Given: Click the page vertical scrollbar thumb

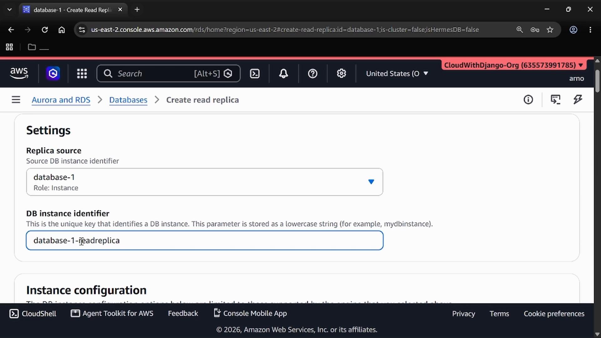Looking at the screenshot, I should click(x=597, y=81).
